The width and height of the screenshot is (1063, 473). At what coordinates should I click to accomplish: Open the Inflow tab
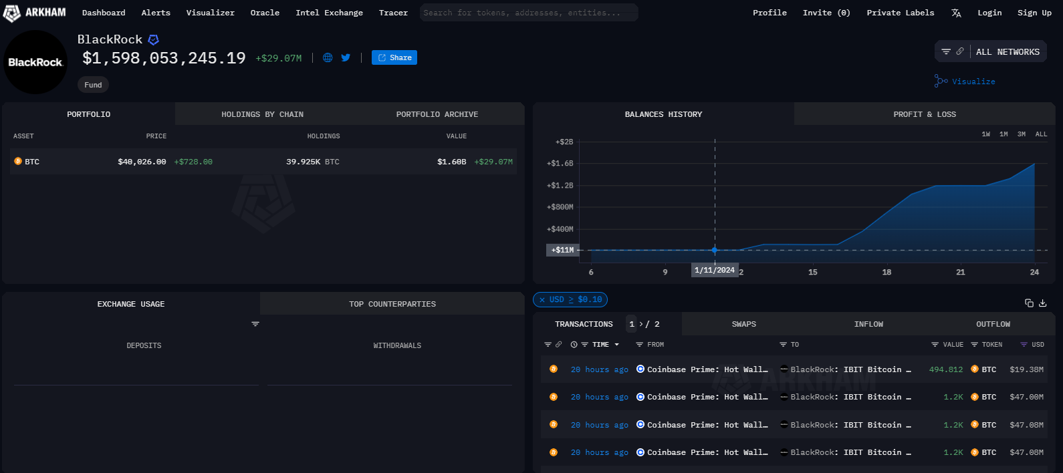coord(868,324)
